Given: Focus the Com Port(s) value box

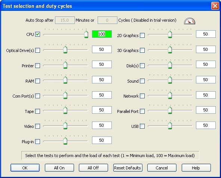Looking at the screenshot, I should 102,95.
